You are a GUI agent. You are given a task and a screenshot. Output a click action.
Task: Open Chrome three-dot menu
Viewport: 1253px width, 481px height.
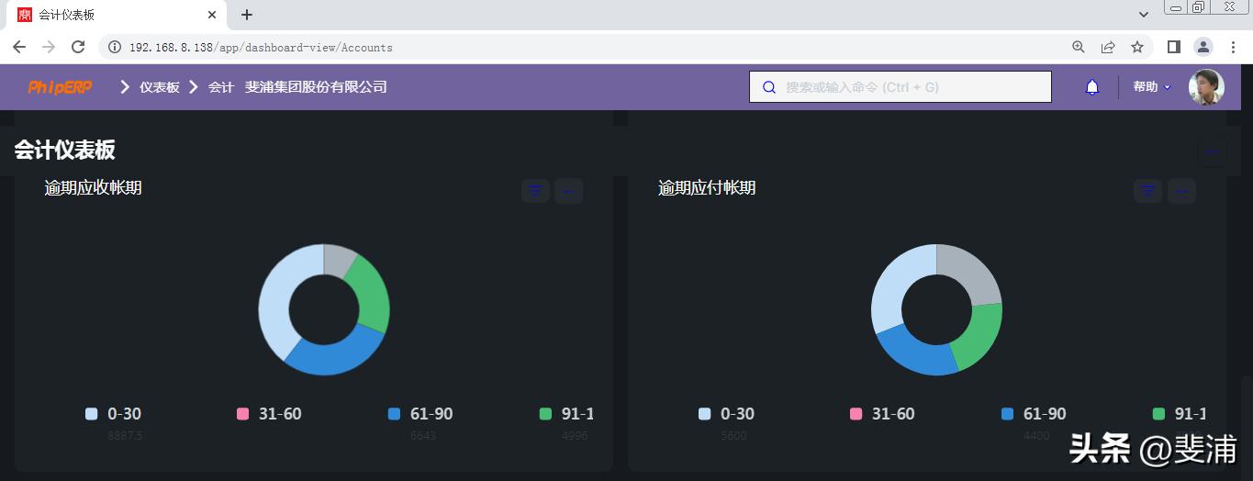click(1233, 47)
